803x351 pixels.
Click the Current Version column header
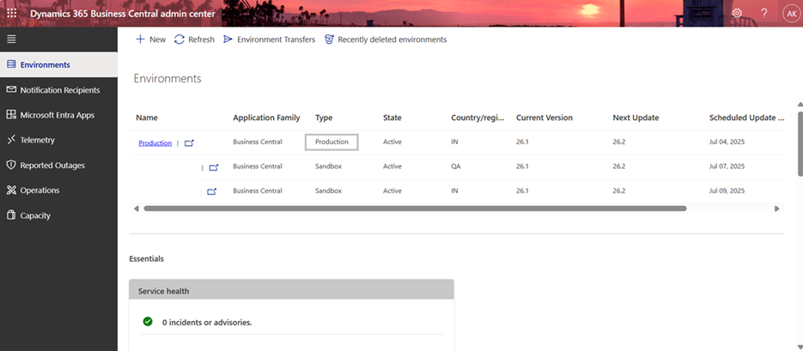544,118
